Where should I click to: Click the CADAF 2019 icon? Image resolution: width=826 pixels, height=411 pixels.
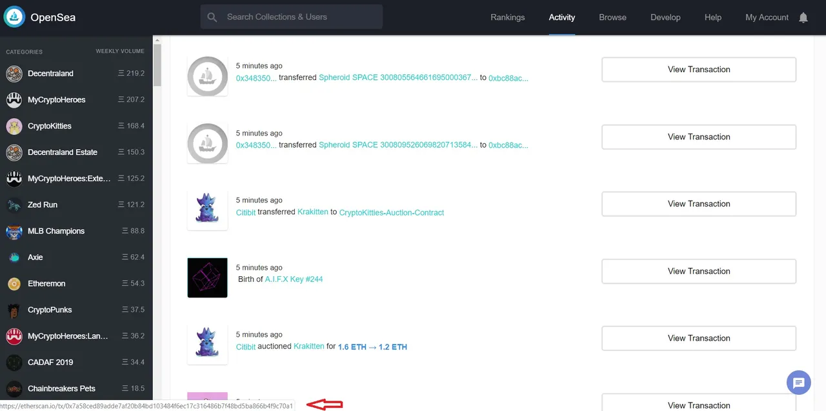point(14,363)
